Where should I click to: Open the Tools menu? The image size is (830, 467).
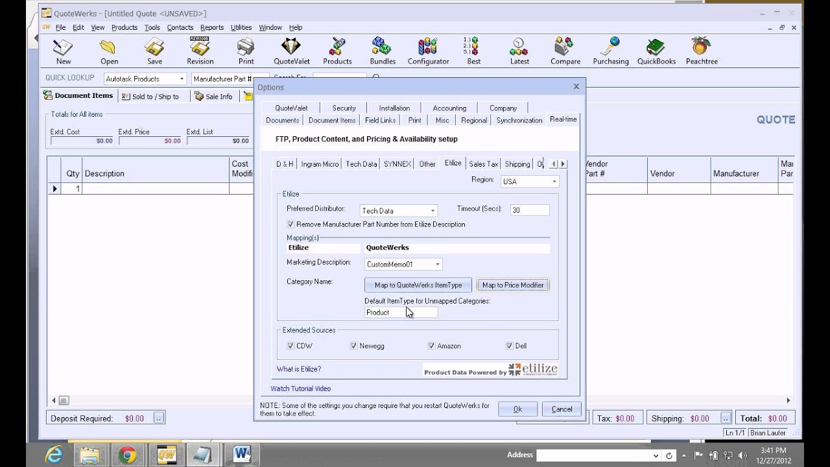tap(152, 27)
